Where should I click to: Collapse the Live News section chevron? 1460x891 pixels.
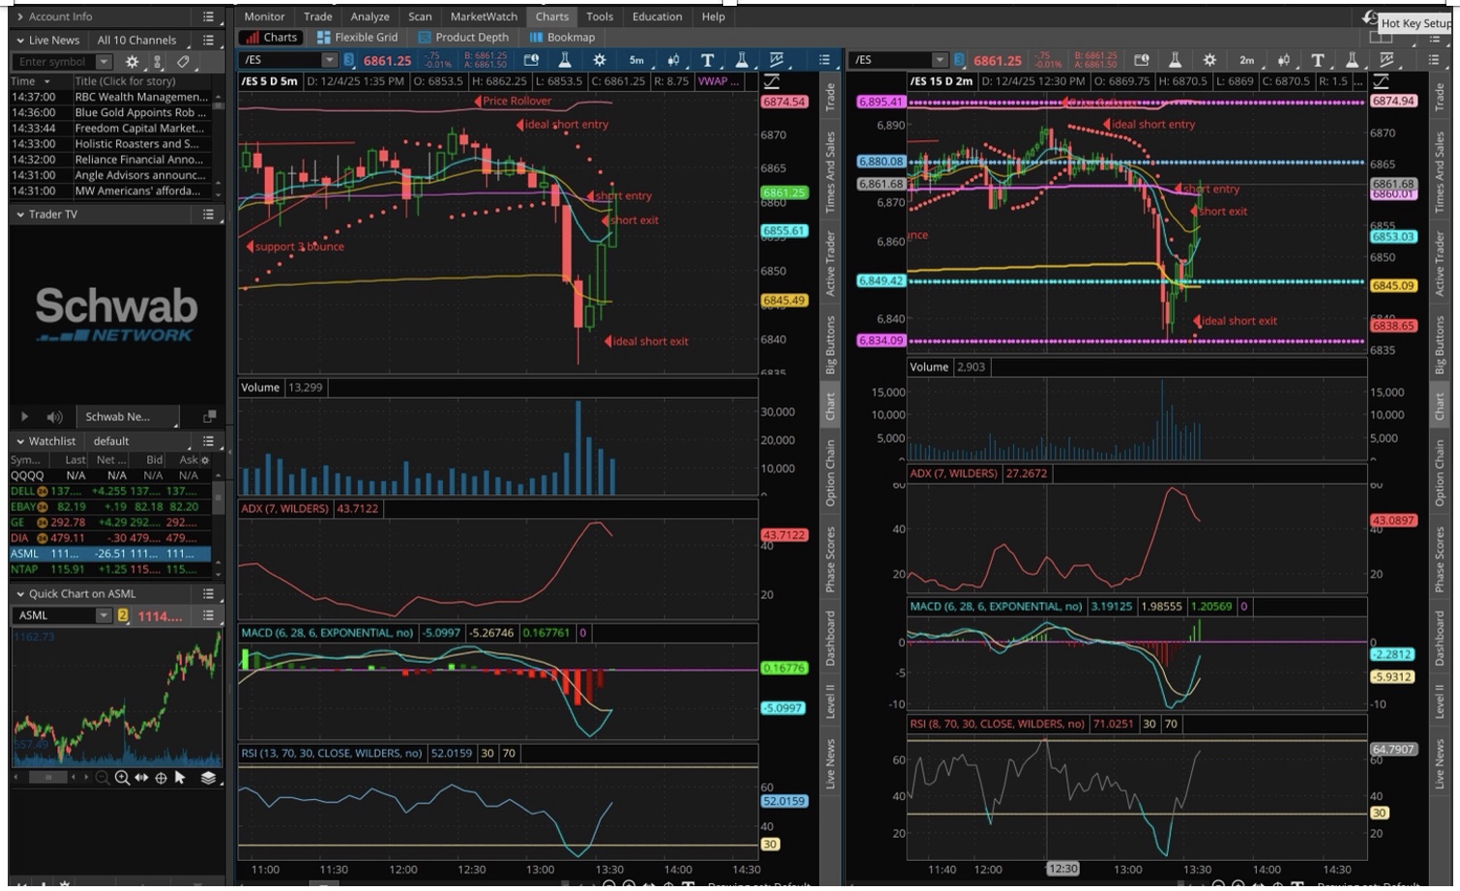pyautogui.click(x=20, y=41)
